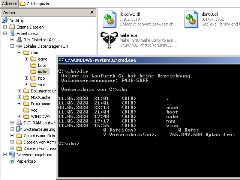
Task: Click the DVD-RAM-Laufwerk drive icon
Action: pos(19,123)
